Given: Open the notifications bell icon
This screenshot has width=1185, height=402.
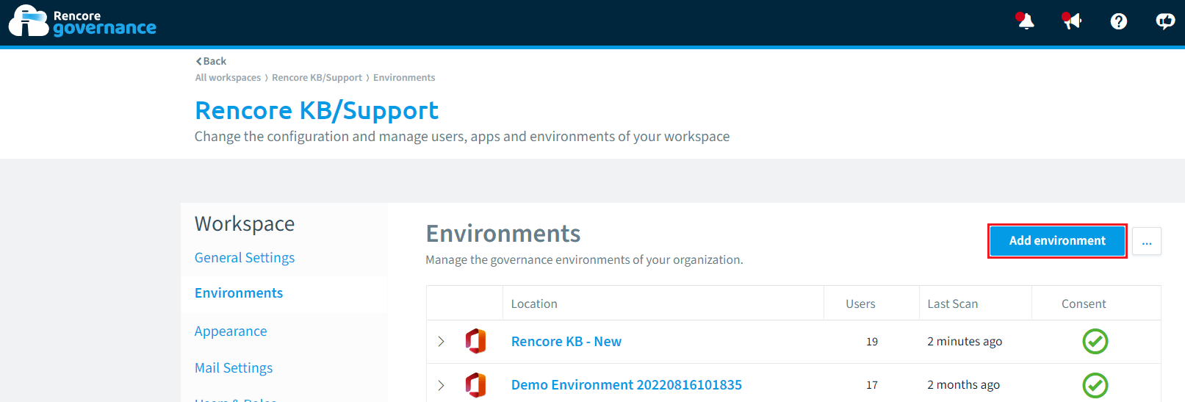Looking at the screenshot, I should click(1026, 21).
